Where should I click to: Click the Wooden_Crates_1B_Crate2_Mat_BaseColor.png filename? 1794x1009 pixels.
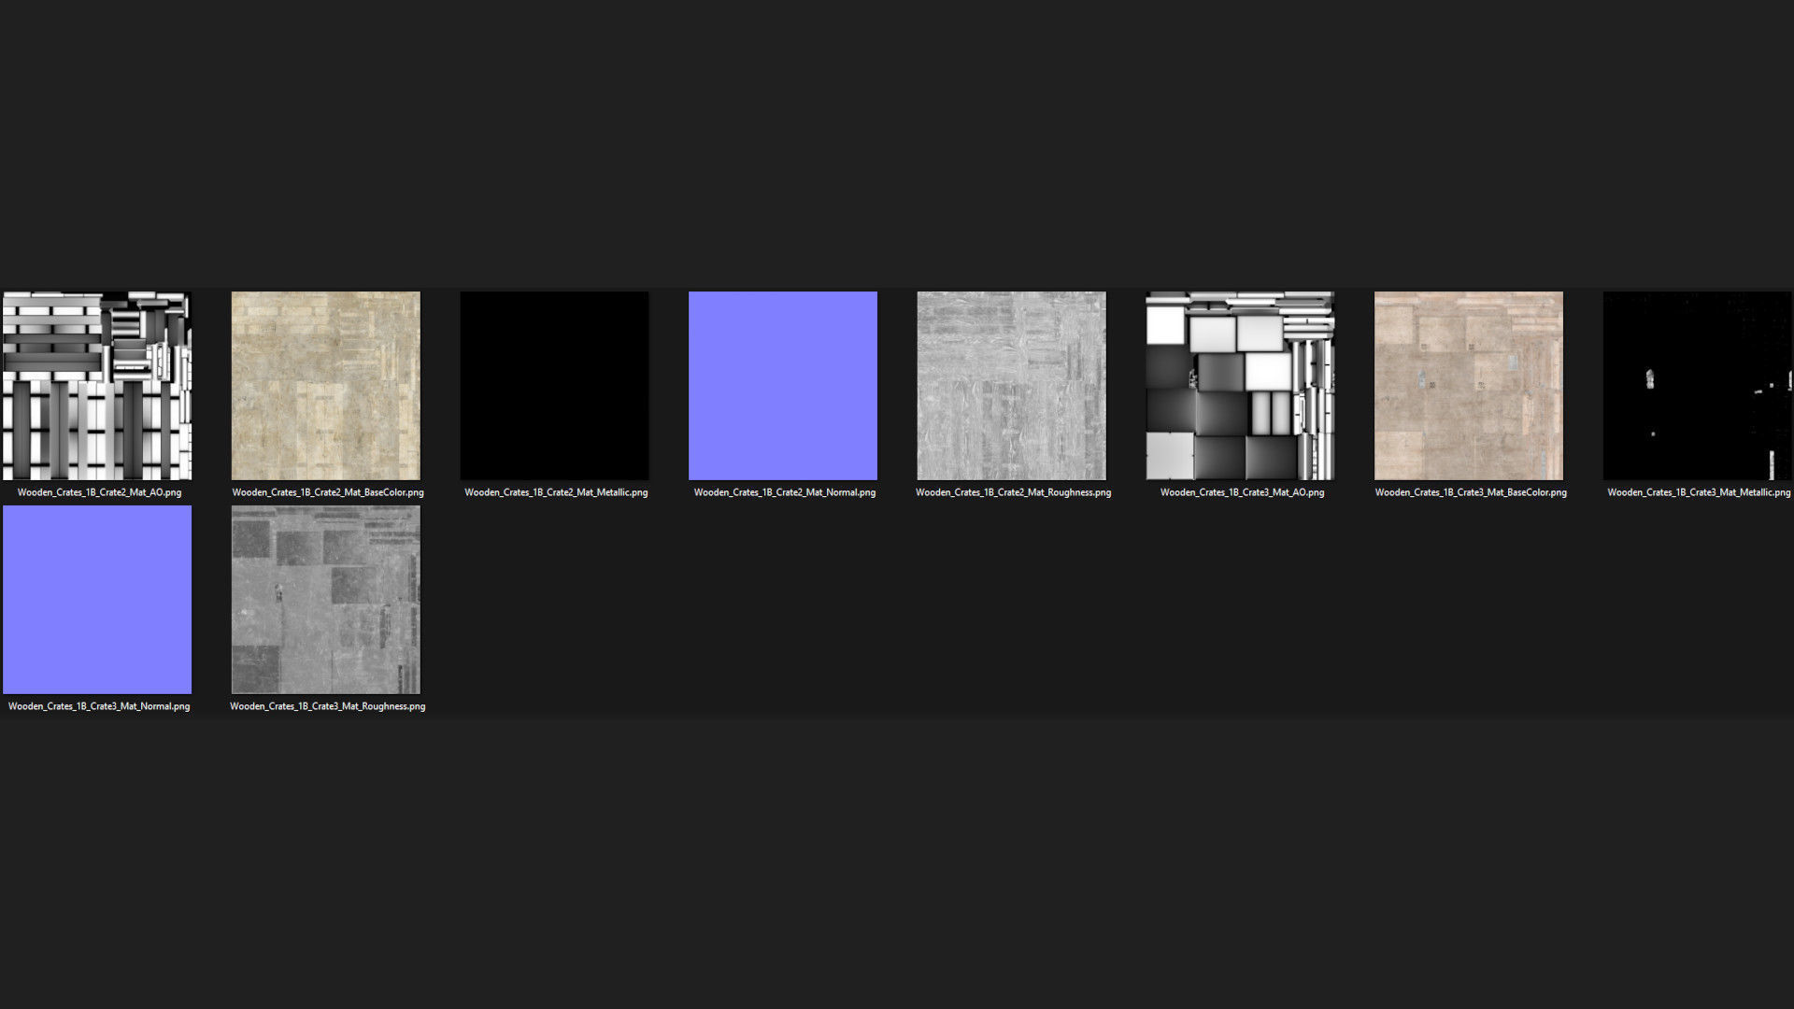coord(328,492)
